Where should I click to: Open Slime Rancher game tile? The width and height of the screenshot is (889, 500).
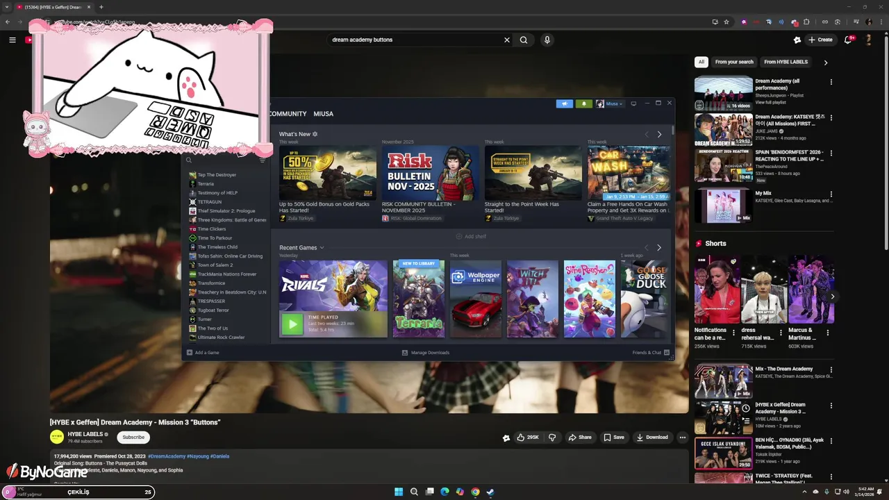[590, 299]
